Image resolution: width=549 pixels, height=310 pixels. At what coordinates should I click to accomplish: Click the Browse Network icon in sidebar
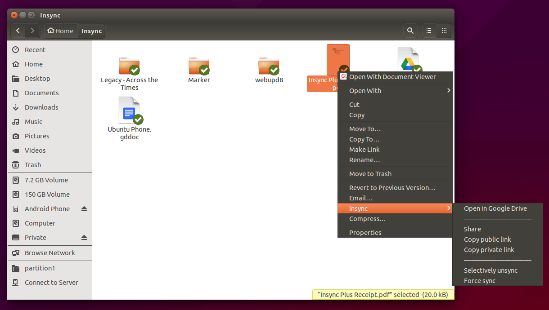(16, 253)
